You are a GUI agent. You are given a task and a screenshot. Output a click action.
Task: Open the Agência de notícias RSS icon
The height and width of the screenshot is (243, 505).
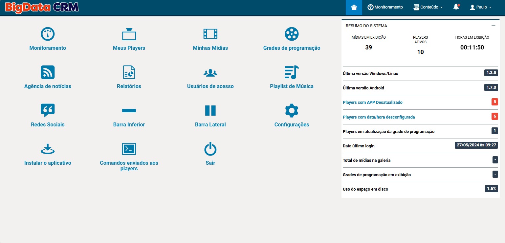48,72
